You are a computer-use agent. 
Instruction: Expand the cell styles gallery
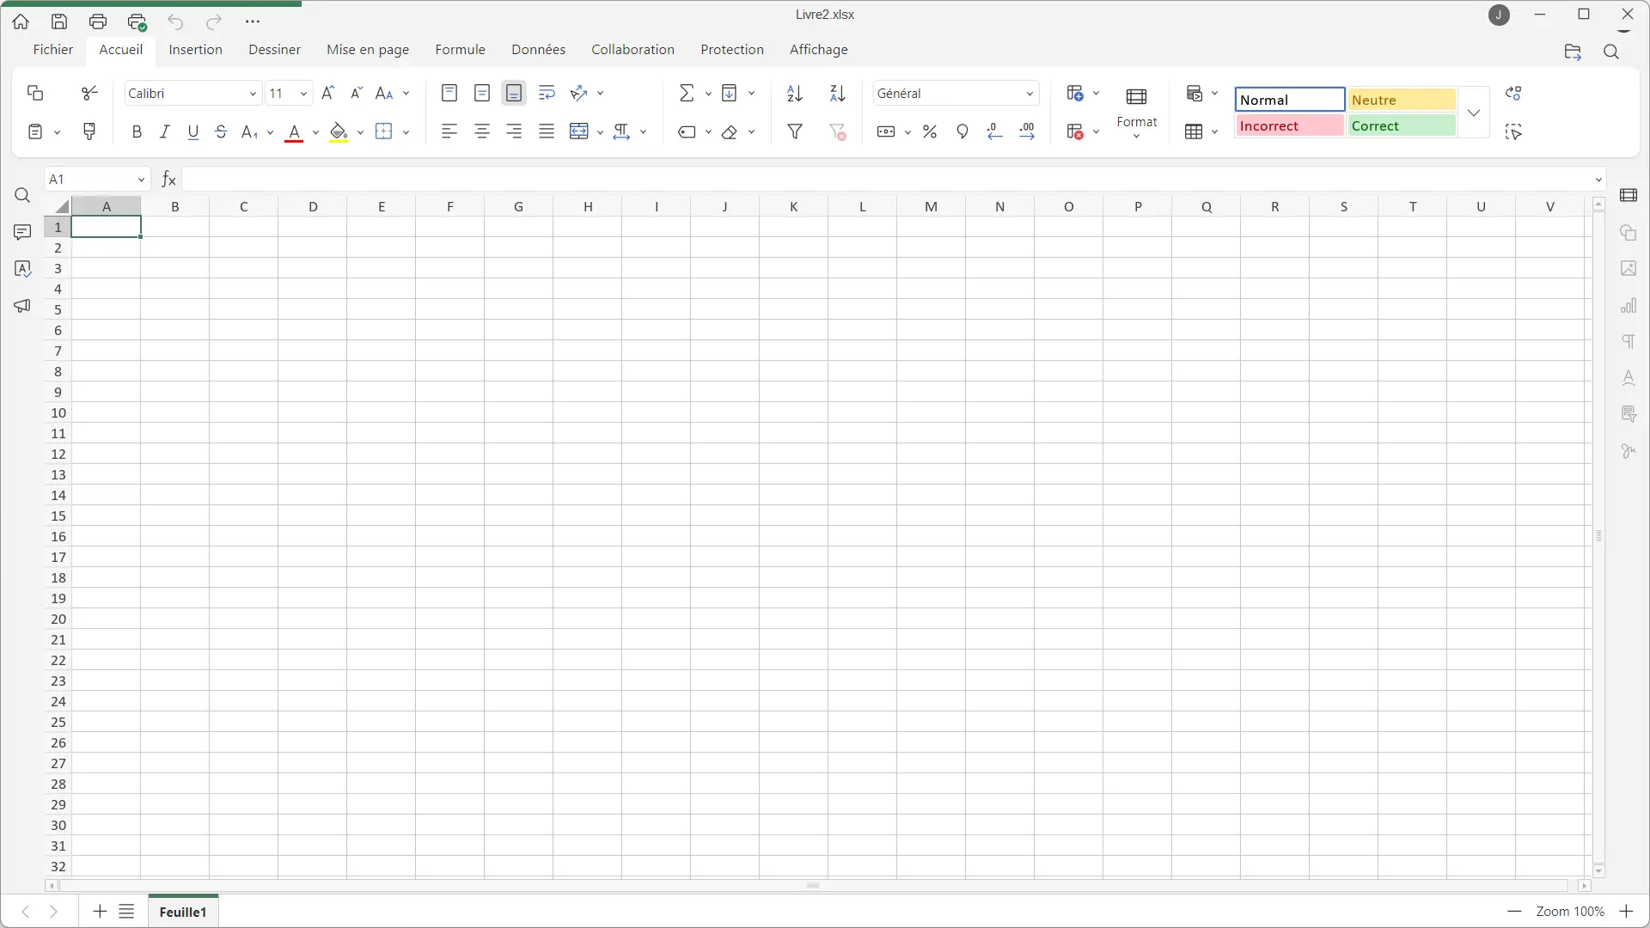(1474, 113)
